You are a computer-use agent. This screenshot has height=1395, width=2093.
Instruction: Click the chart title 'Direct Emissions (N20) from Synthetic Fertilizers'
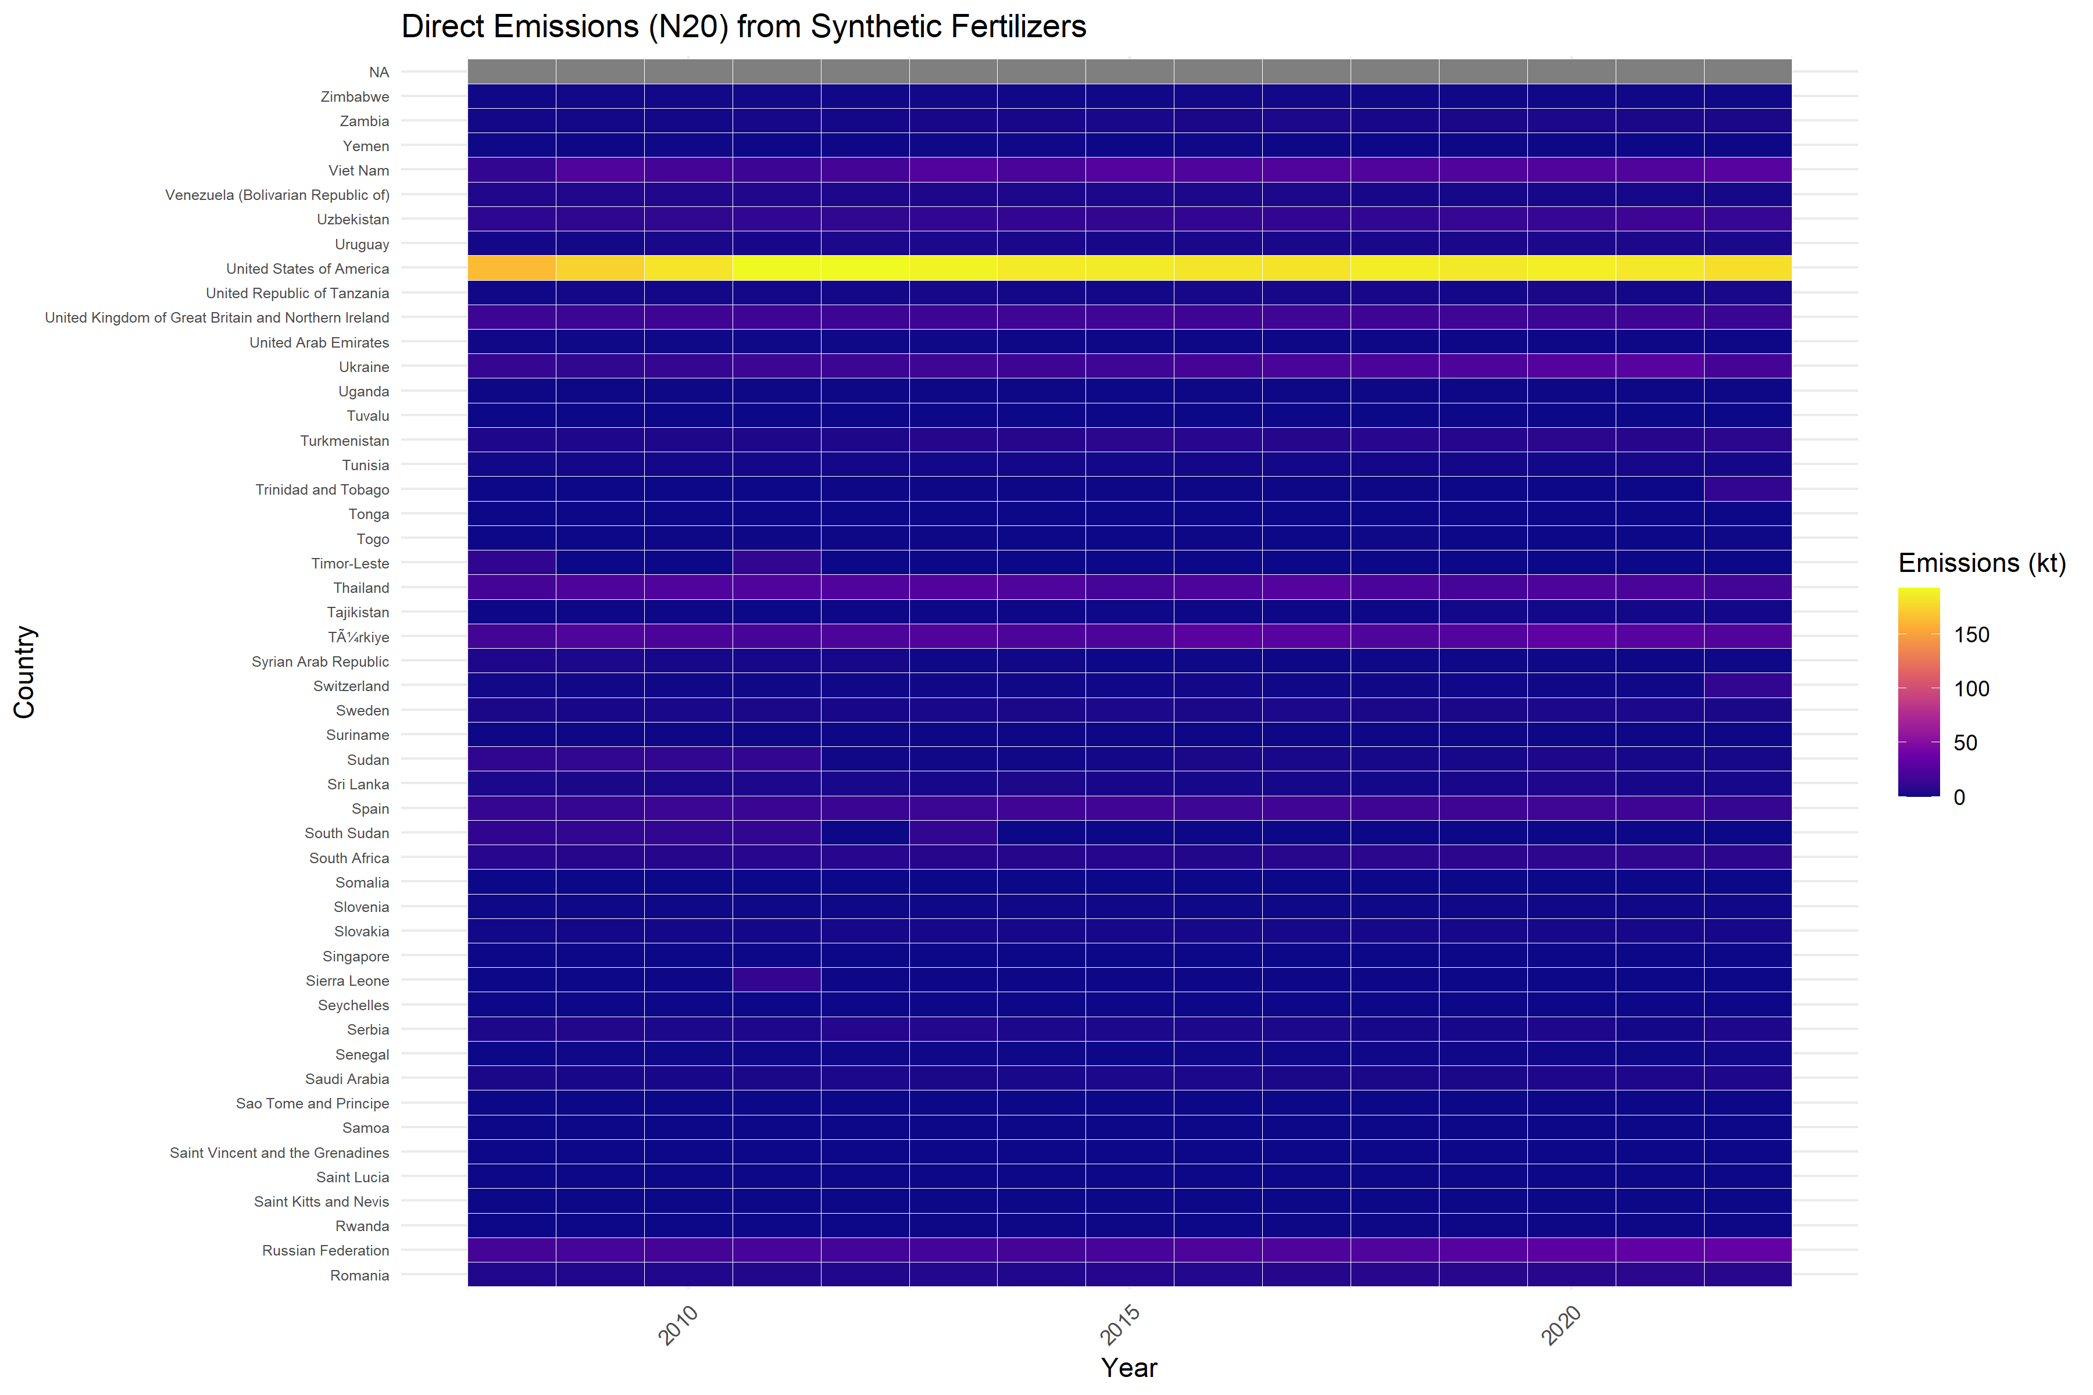pyautogui.click(x=743, y=27)
